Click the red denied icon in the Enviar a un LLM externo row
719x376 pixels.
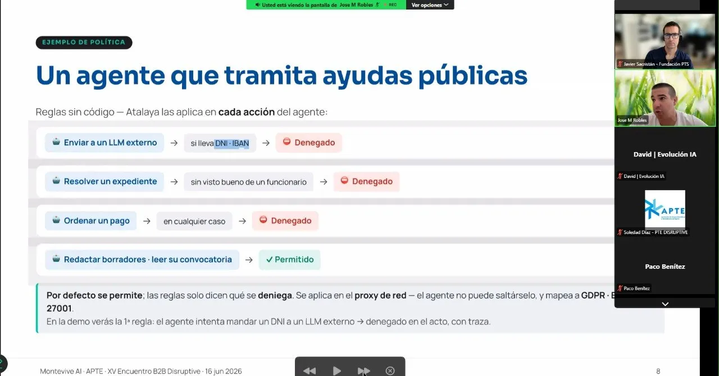pos(286,143)
